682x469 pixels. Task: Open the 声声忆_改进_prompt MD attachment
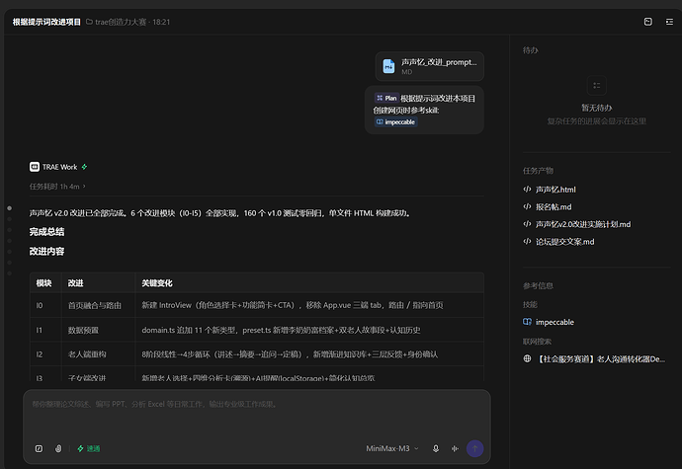click(430, 66)
